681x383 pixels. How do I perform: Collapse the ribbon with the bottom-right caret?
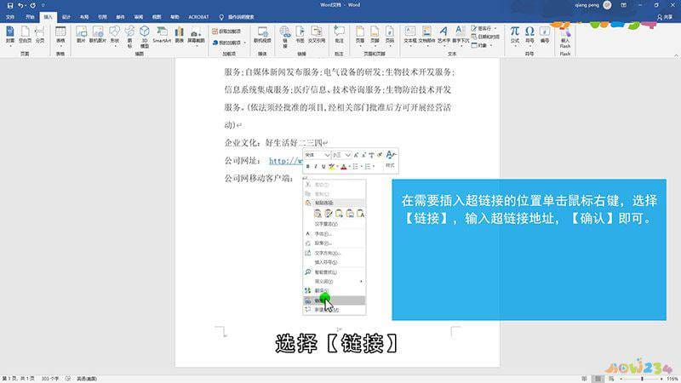click(676, 55)
